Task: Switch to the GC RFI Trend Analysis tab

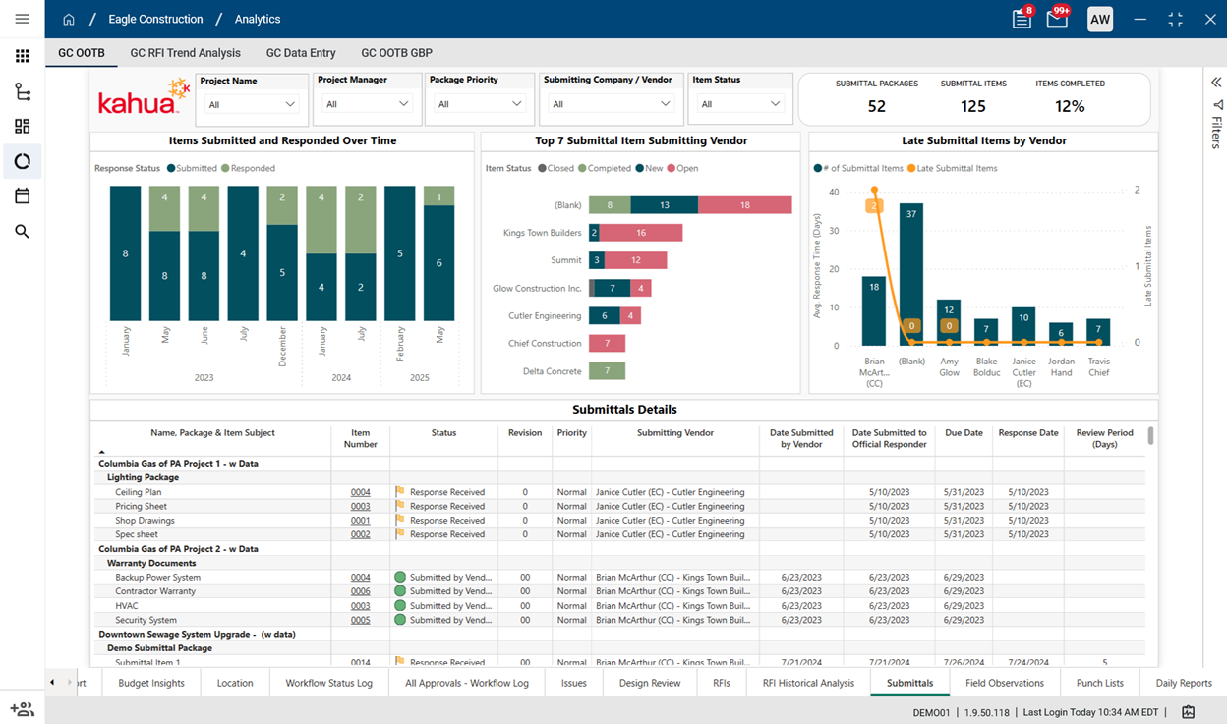Action: point(185,53)
